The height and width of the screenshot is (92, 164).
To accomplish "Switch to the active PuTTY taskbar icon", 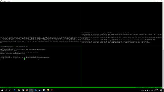I will (x=31, y=90).
